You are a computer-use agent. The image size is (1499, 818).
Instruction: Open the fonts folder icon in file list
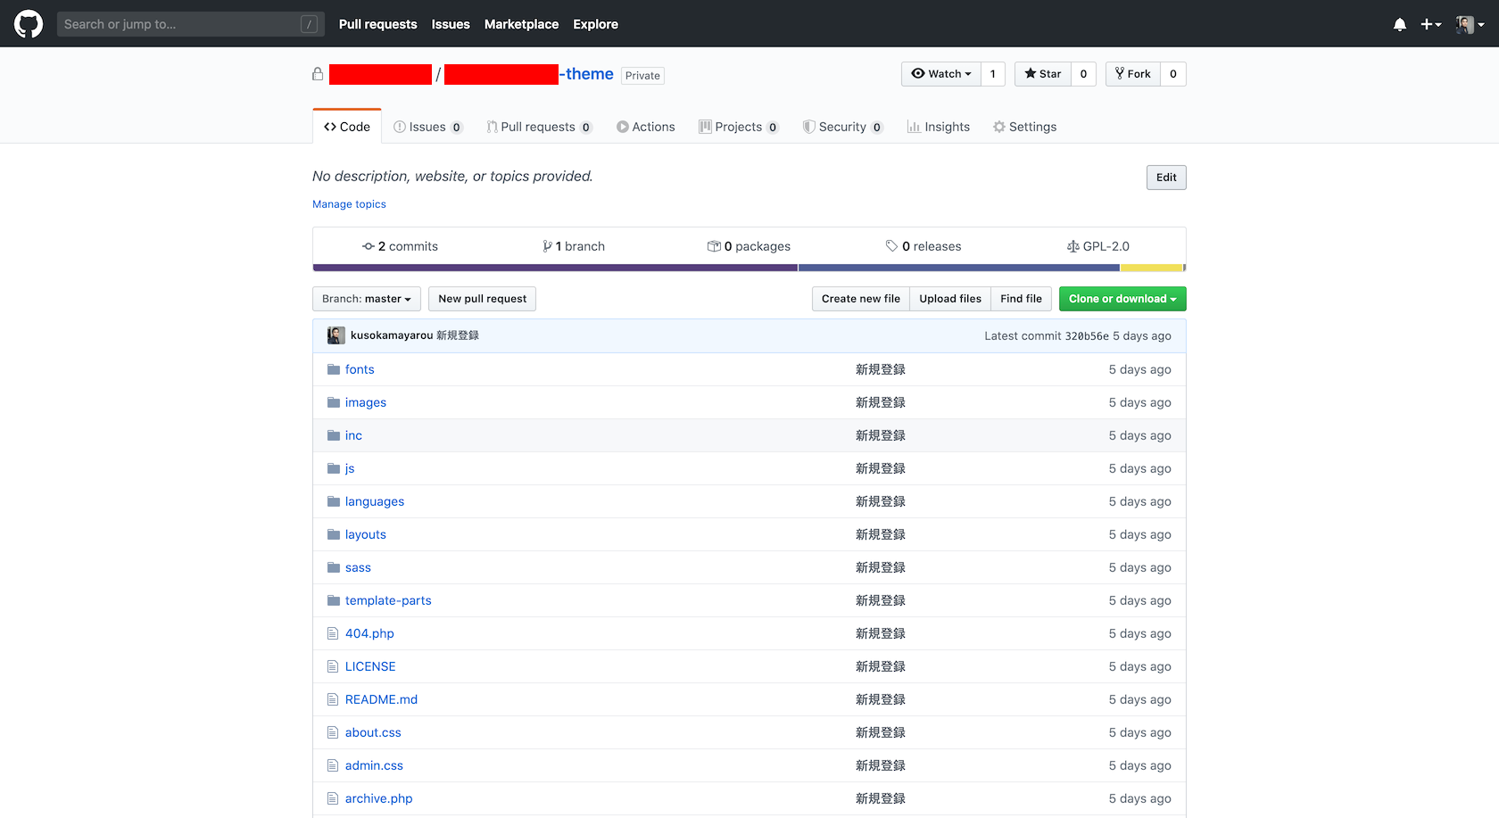[x=332, y=368]
